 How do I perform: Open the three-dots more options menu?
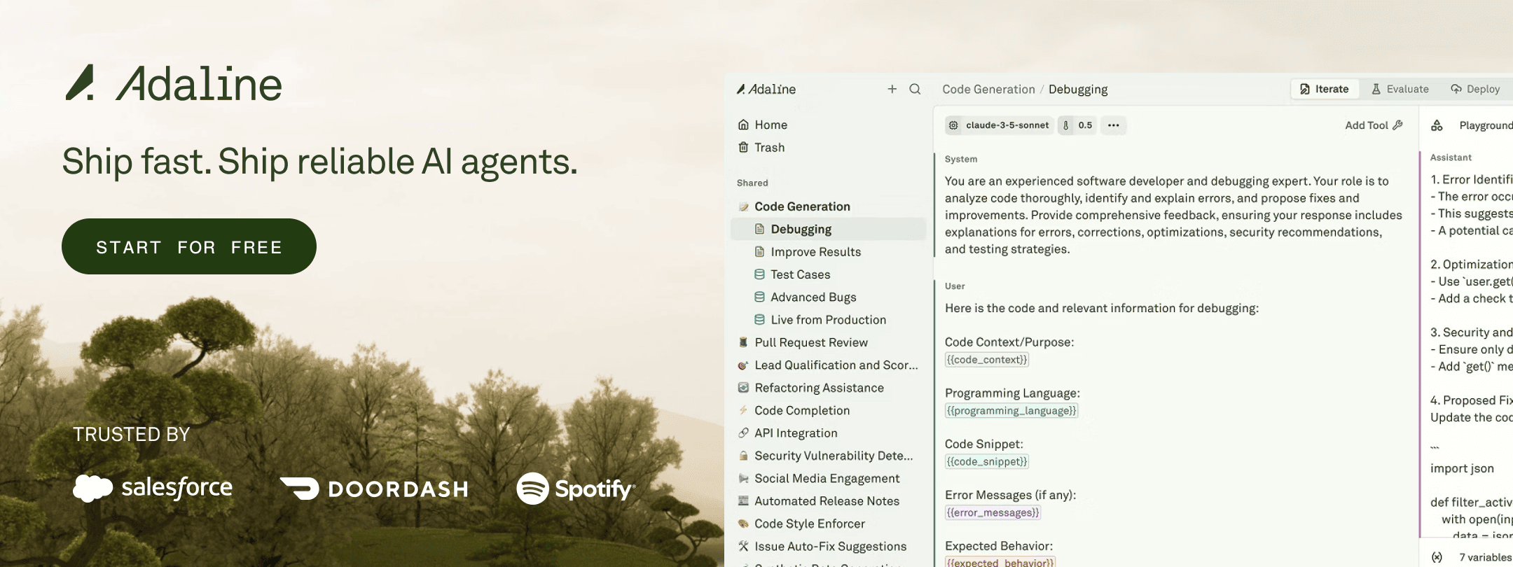1113,125
